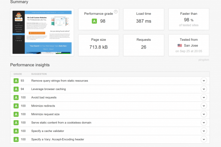Viewport: 221px width, 147px height.
Task: Click the Page size value 713.8 kB
Action: coord(98,47)
